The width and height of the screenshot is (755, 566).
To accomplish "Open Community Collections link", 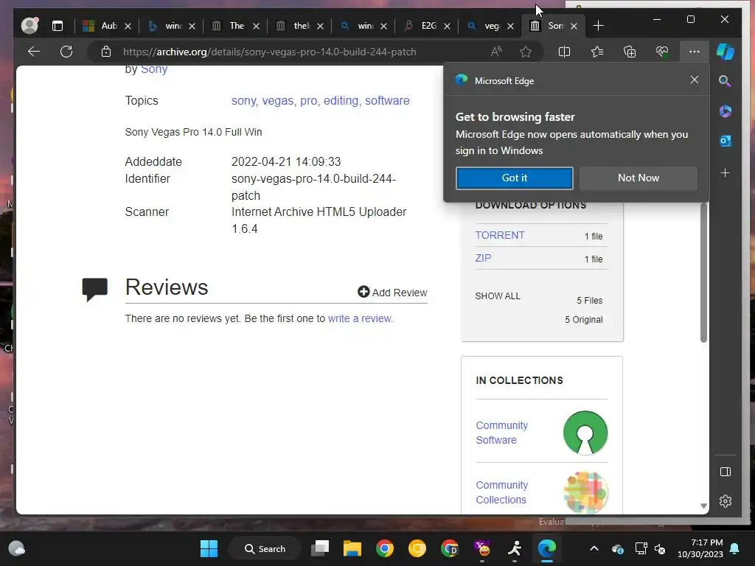I will [x=501, y=492].
